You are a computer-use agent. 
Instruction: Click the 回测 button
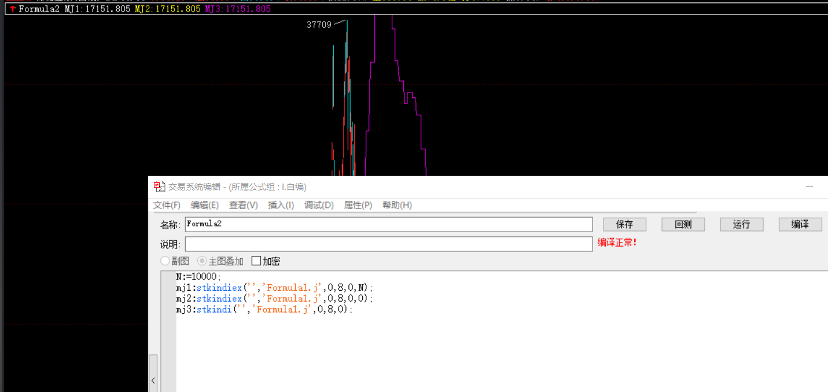click(683, 224)
